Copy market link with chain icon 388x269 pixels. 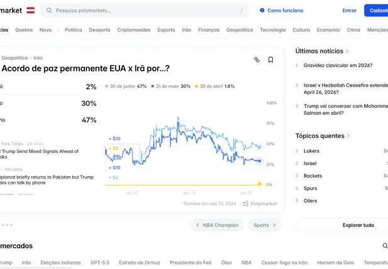tap(257, 60)
